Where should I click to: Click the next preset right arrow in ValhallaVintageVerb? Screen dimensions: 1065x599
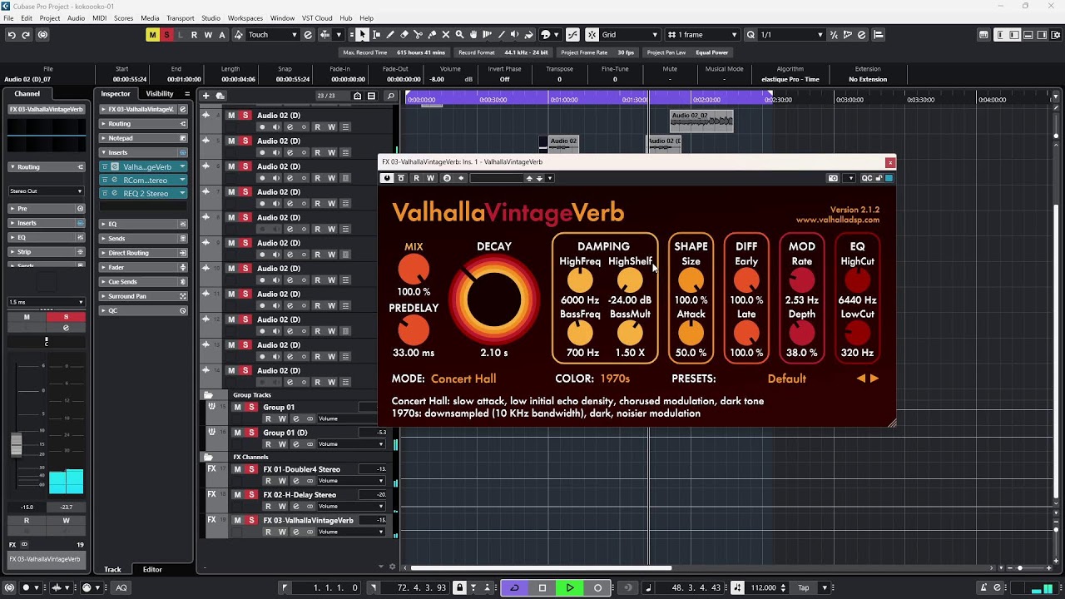[874, 379]
